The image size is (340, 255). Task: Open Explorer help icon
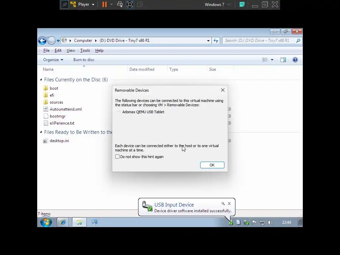click(x=295, y=60)
